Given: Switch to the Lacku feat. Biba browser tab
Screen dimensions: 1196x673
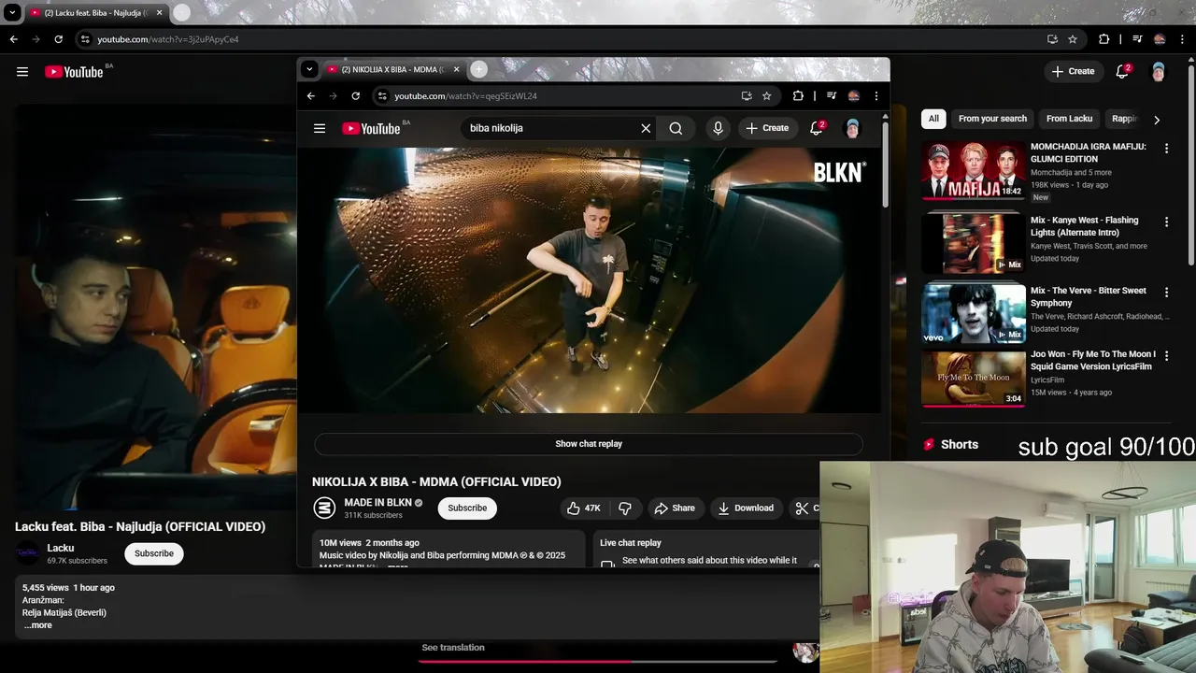Looking at the screenshot, I should 94,13.
